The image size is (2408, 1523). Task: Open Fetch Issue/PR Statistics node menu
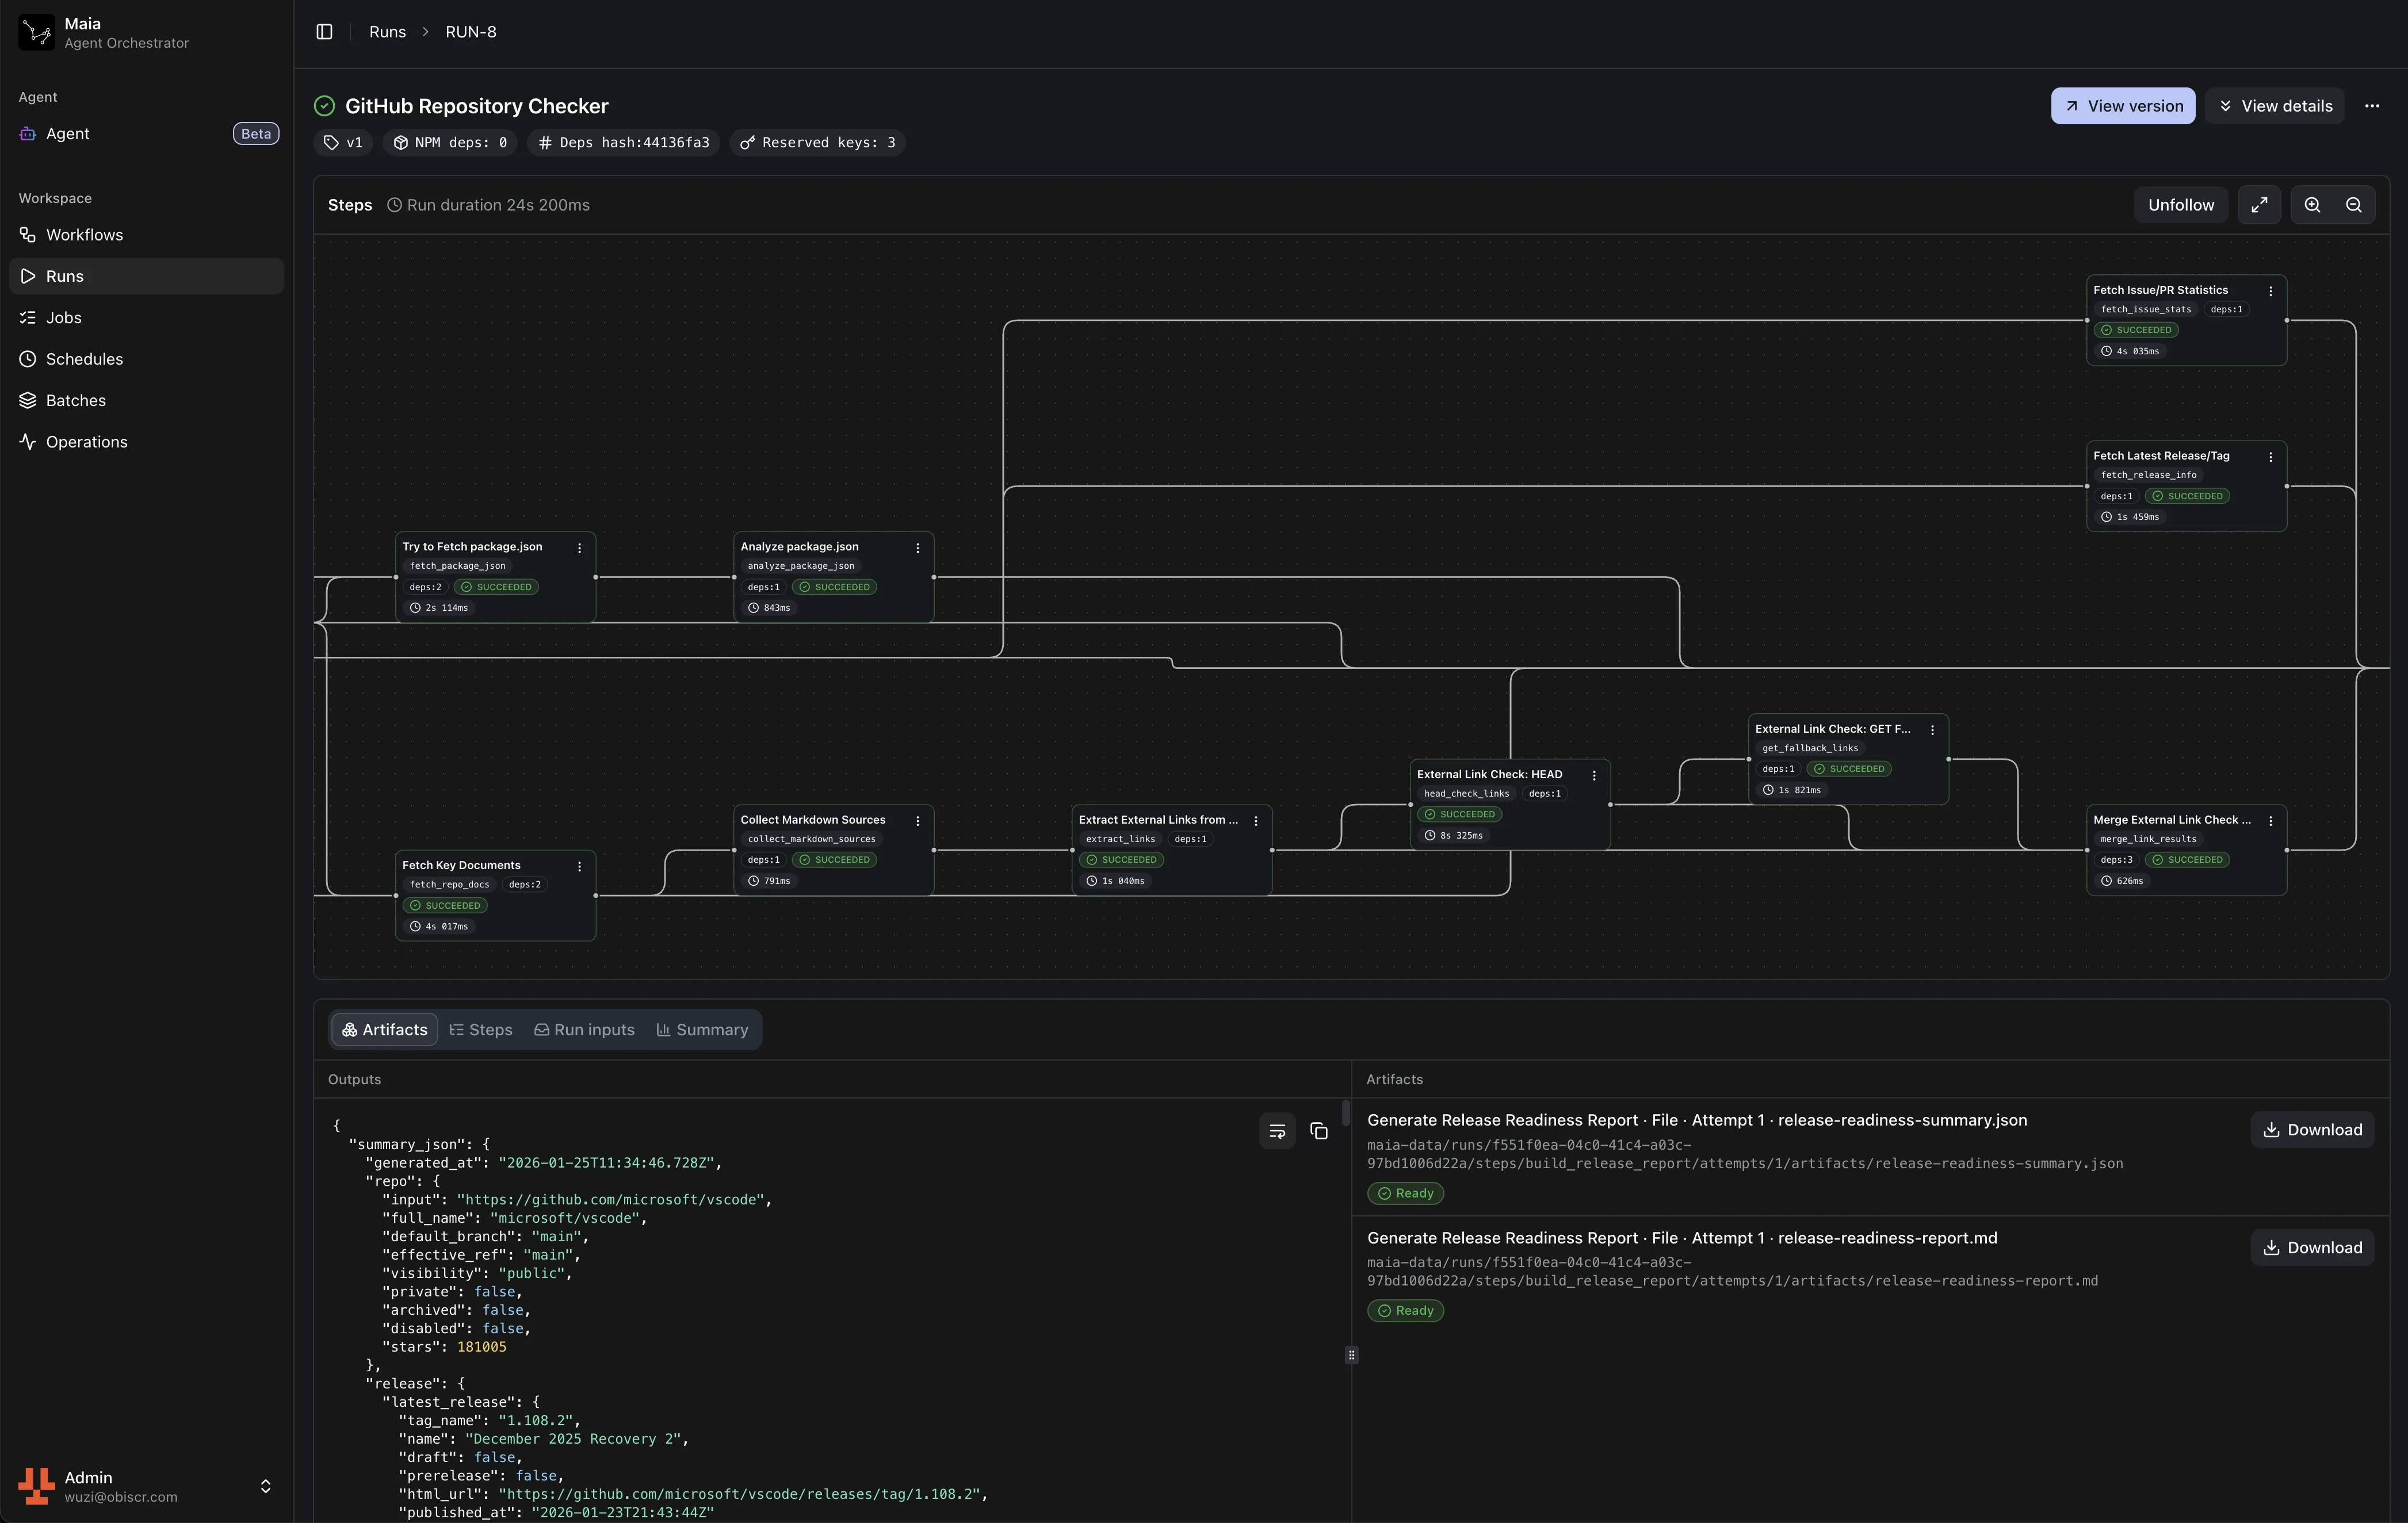tap(2271, 291)
